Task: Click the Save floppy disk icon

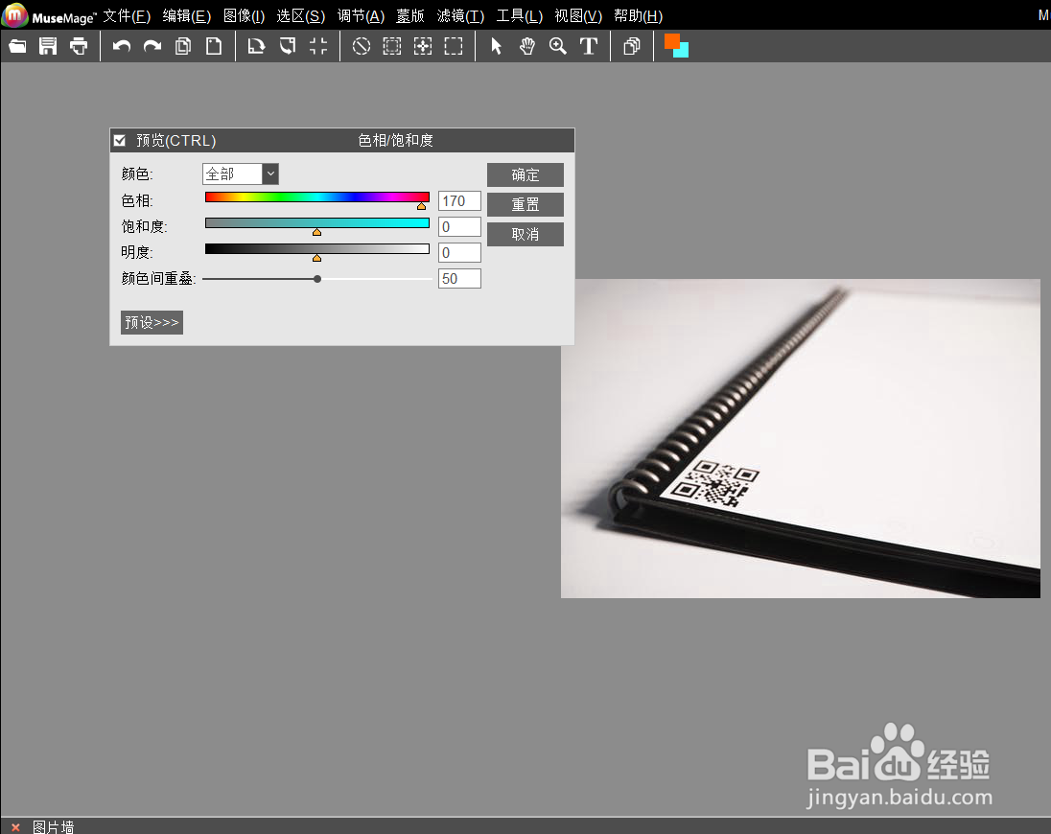Action: [x=48, y=46]
